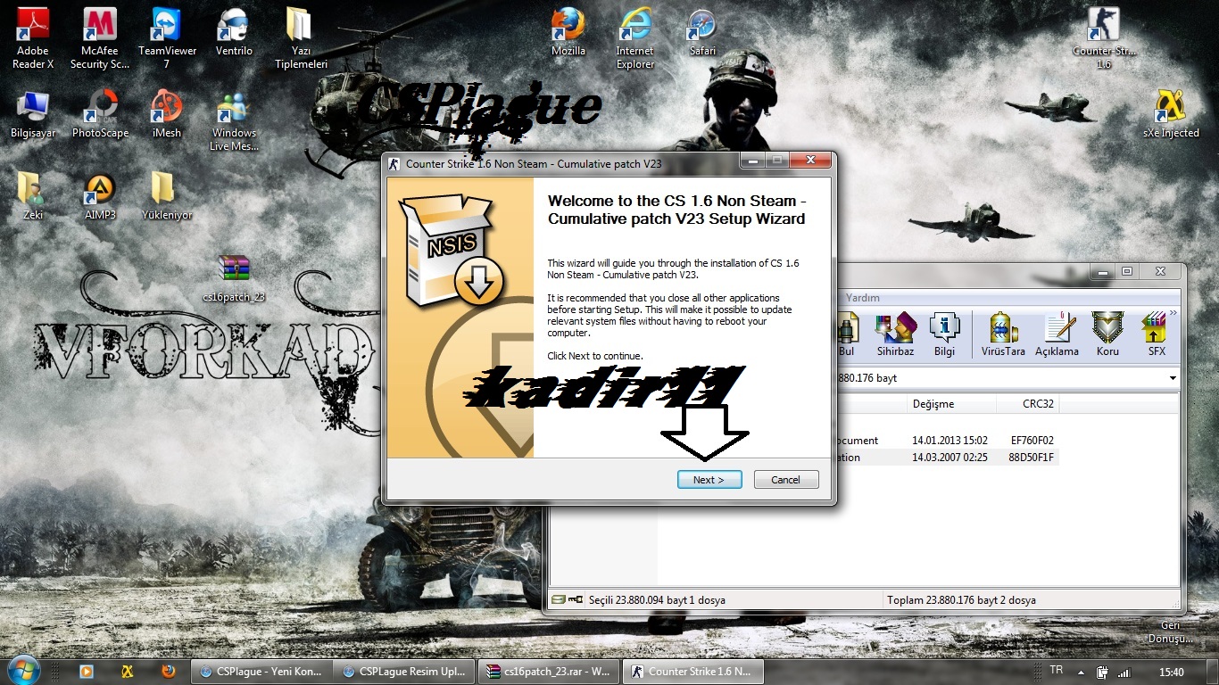1219x685 pixels.
Task: Click the VirüsTara toolbar icon in WinRAR
Action: [1004, 335]
